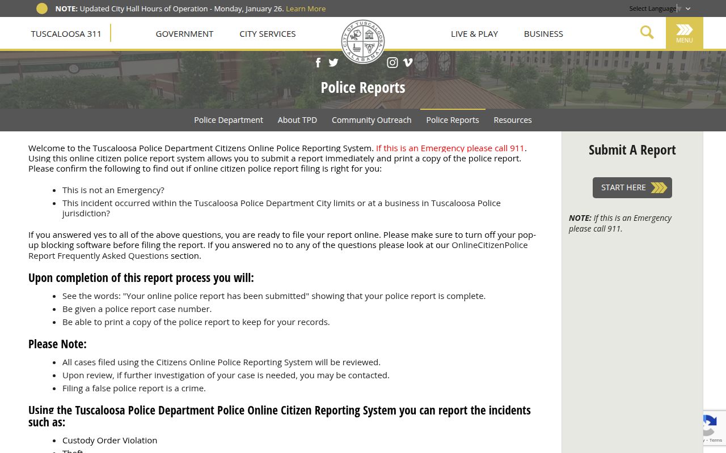Viewport: 726px width, 453px height.
Task: Click the 'Police Reports' page title
Action: tap(363, 88)
